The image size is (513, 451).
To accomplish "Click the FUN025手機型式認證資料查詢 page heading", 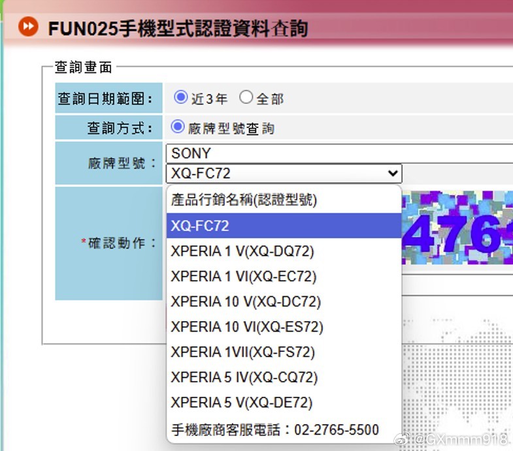I will tap(178, 29).
